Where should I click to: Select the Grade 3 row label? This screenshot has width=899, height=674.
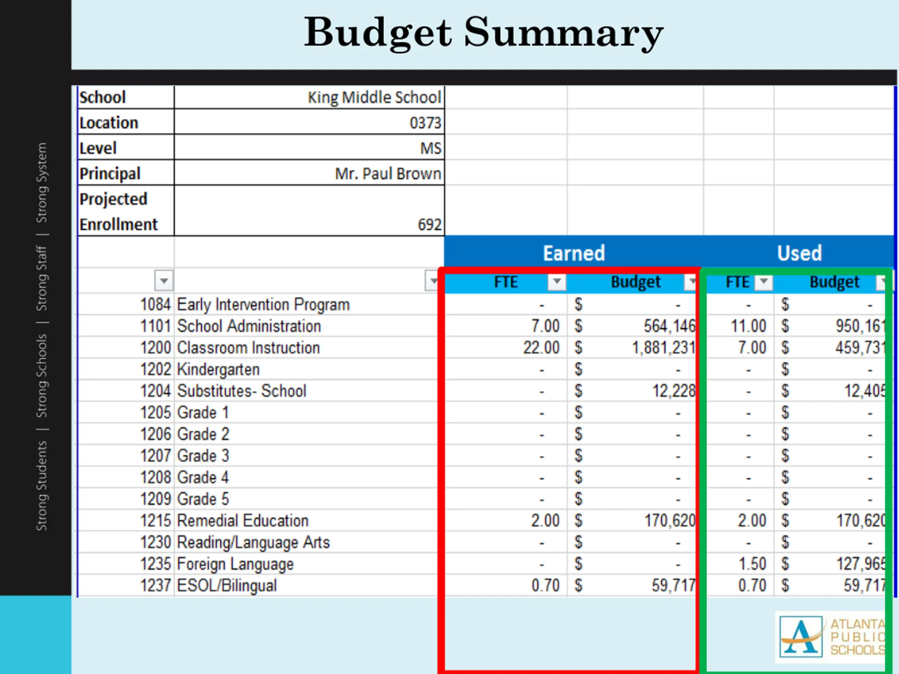[203, 456]
